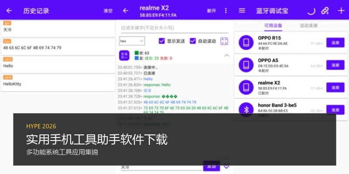This screenshot has width=349, height=174.
Task: Connect to realme X2 in device list
Action: [335, 87]
